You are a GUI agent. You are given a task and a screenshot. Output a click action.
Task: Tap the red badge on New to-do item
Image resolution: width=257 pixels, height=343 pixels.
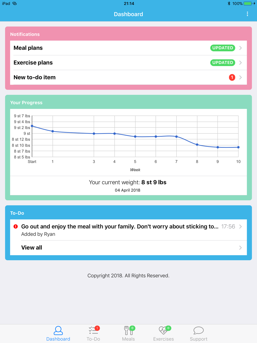[232, 77]
